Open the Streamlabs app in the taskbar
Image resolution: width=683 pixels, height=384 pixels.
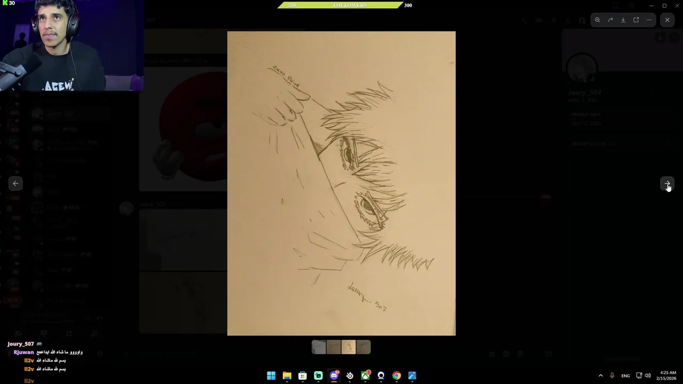pos(319,375)
